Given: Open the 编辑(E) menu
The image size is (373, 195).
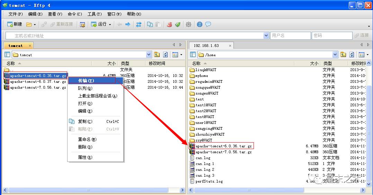Looking at the screenshot, I should coord(35,14).
